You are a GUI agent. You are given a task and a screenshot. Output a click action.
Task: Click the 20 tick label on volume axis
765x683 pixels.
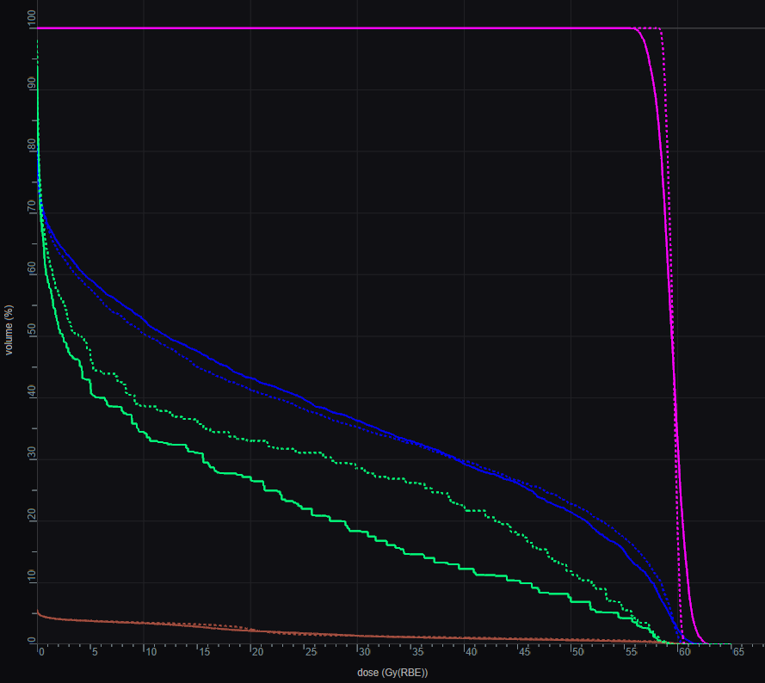click(x=32, y=514)
